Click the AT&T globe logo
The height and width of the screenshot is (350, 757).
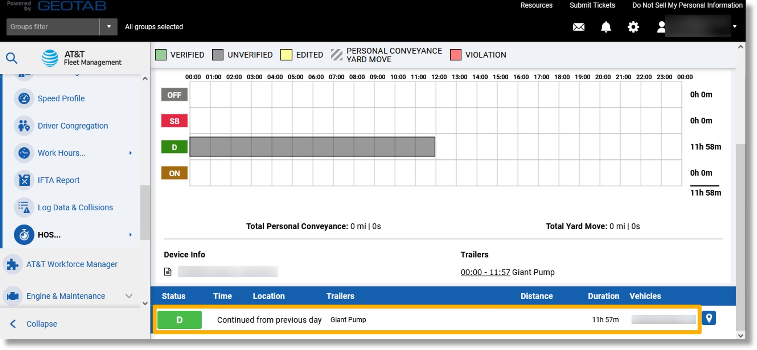point(50,58)
